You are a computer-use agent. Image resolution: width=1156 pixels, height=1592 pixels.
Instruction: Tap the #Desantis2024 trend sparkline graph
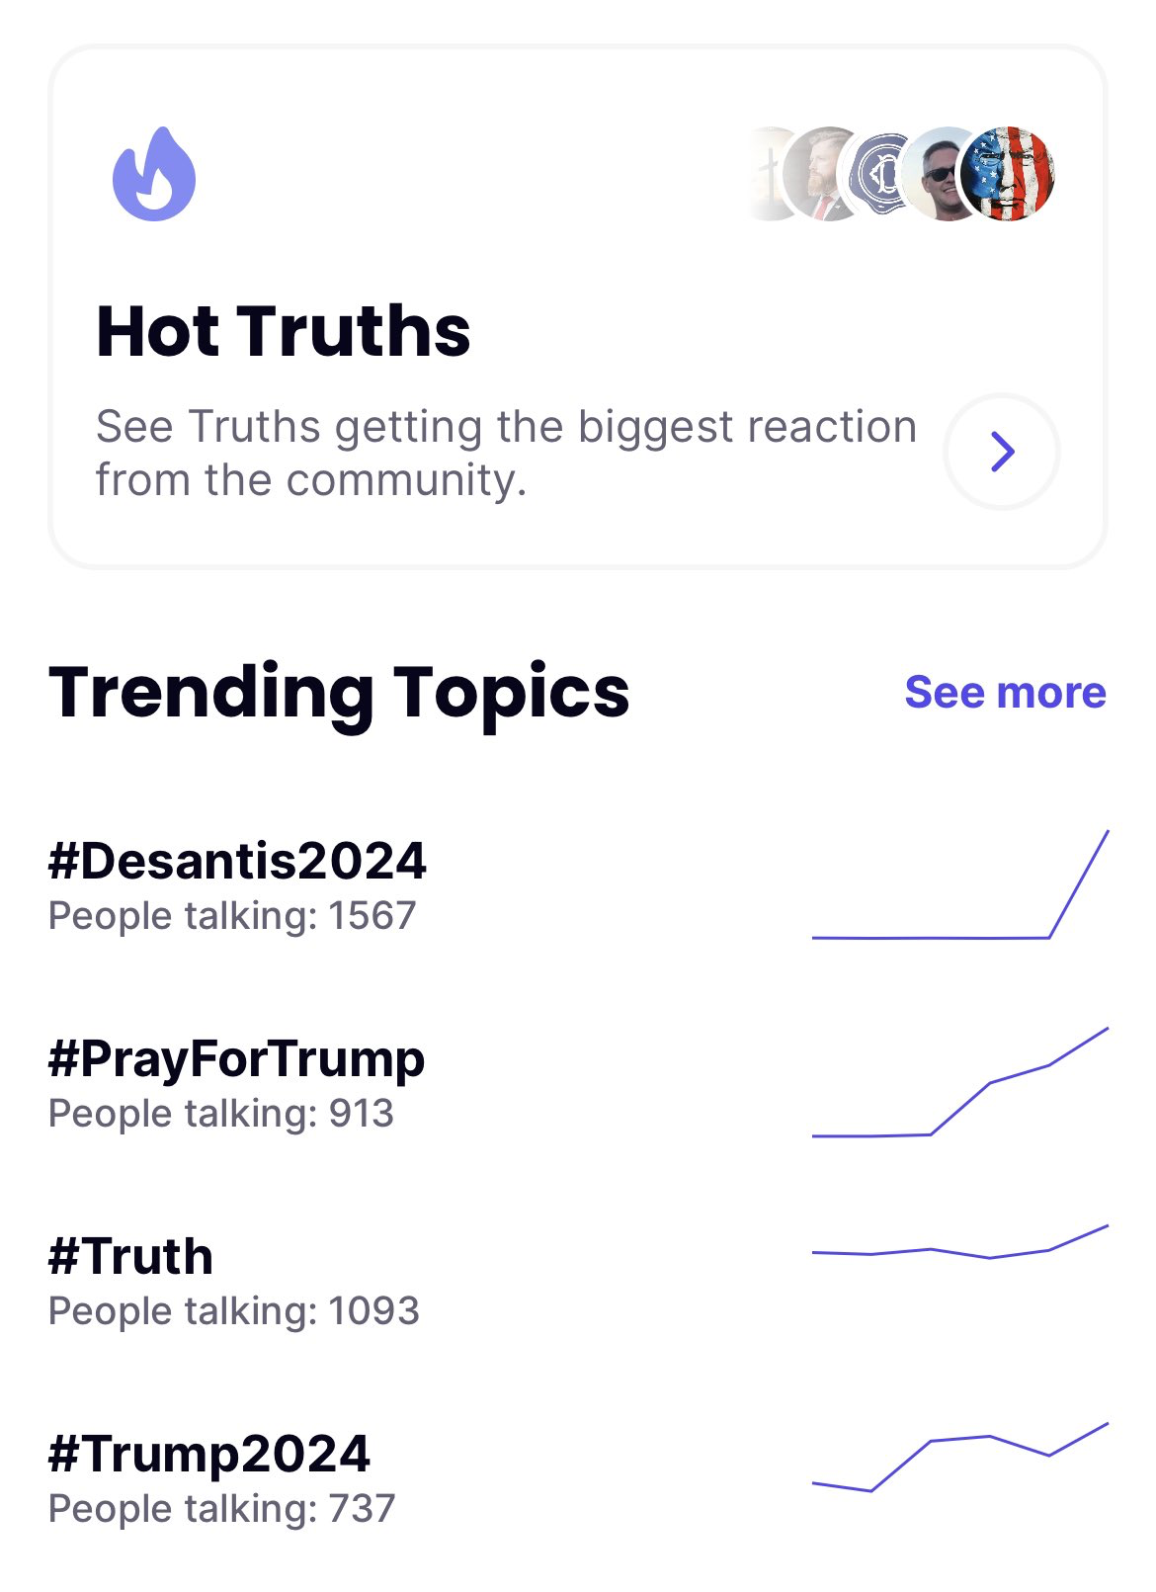(x=960, y=884)
